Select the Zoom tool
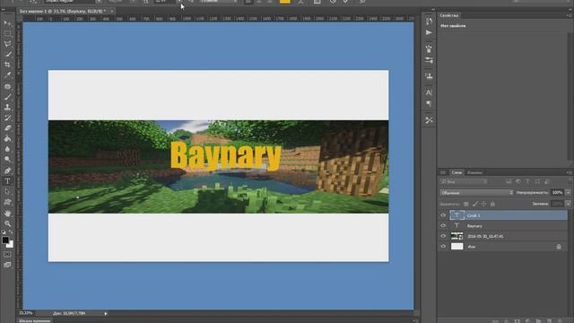574x323 pixels. click(7, 223)
